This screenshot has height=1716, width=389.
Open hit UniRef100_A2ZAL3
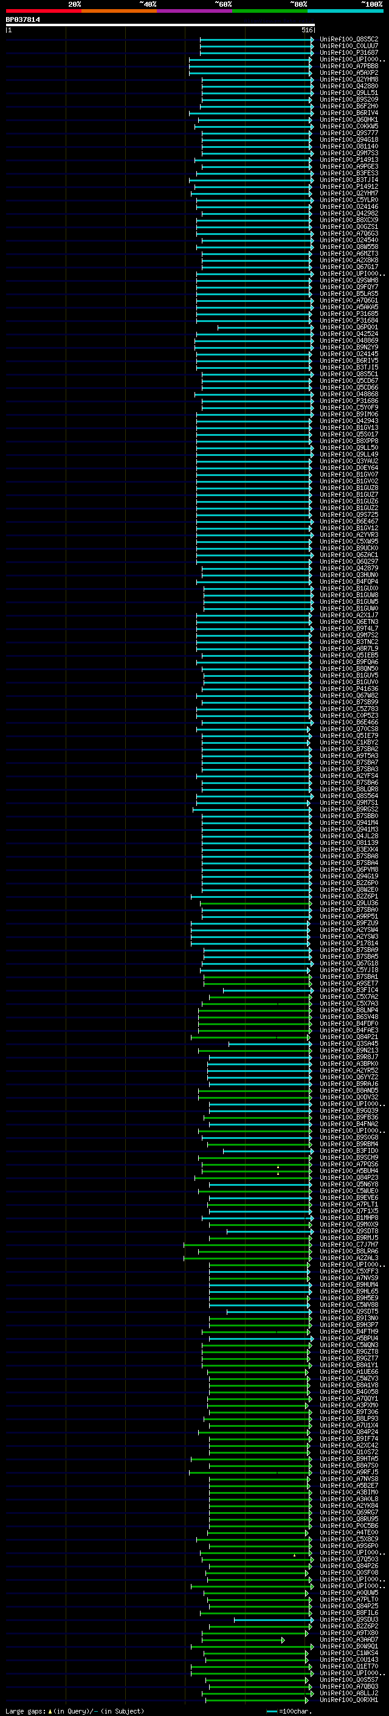pyautogui.click(x=348, y=1258)
